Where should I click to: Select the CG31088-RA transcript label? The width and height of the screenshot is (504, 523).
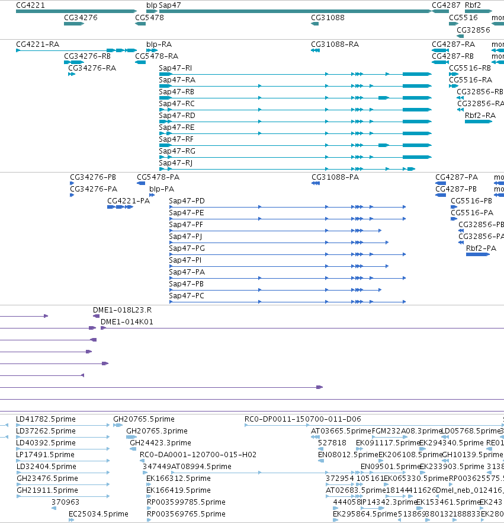tap(335, 44)
